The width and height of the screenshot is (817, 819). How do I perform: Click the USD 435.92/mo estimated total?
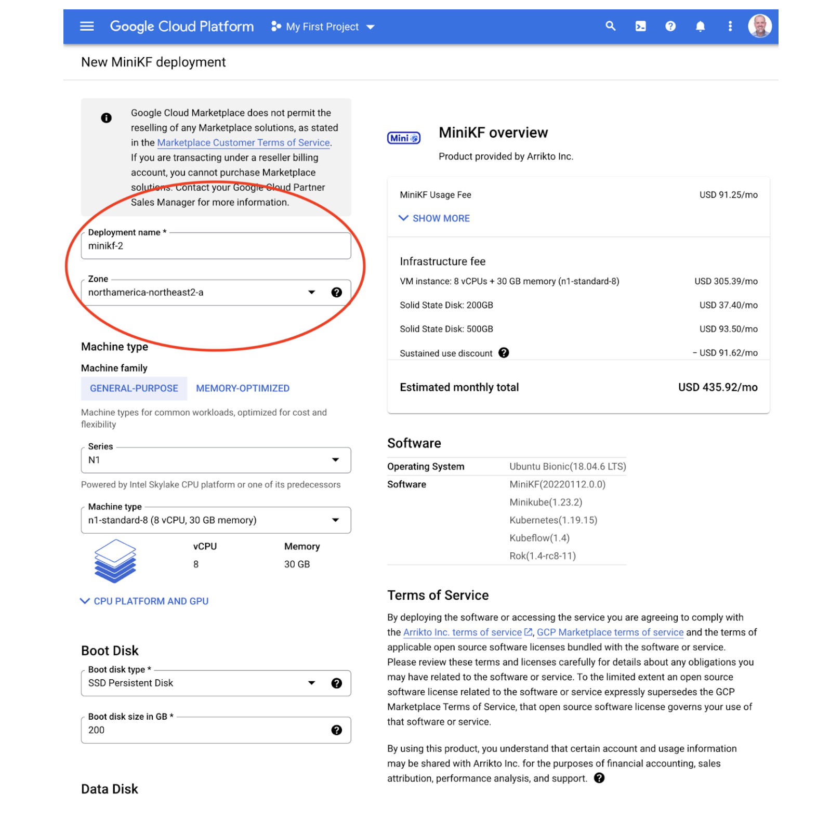(x=718, y=388)
